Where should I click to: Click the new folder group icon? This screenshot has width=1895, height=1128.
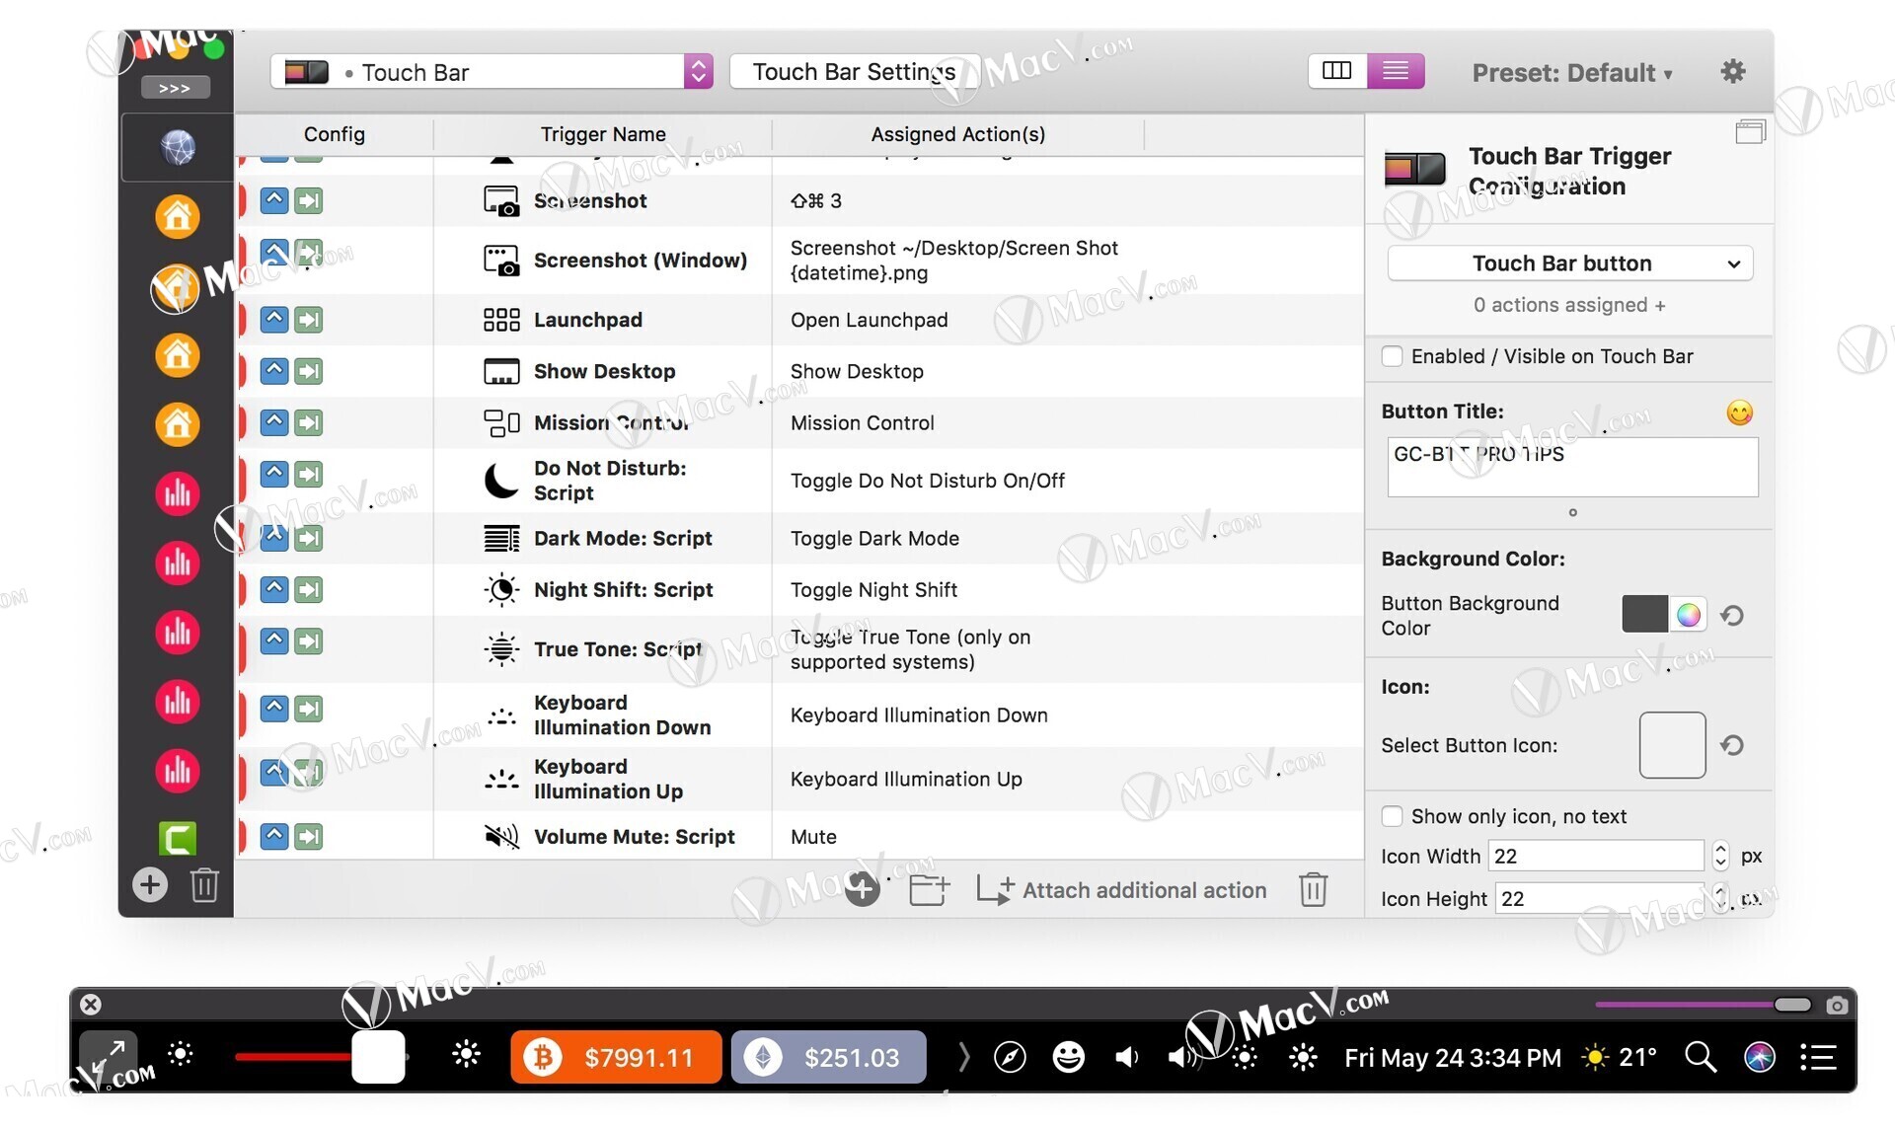point(928,890)
